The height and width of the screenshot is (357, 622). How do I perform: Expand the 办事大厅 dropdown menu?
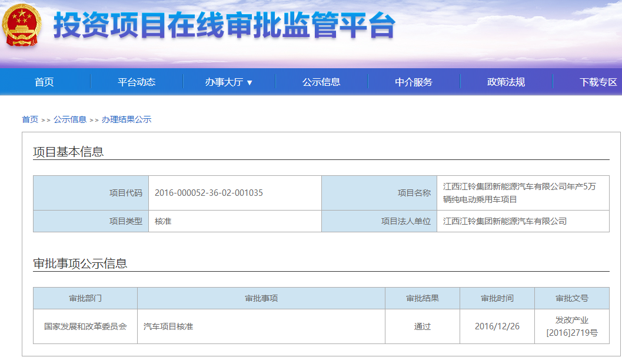pos(229,82)
